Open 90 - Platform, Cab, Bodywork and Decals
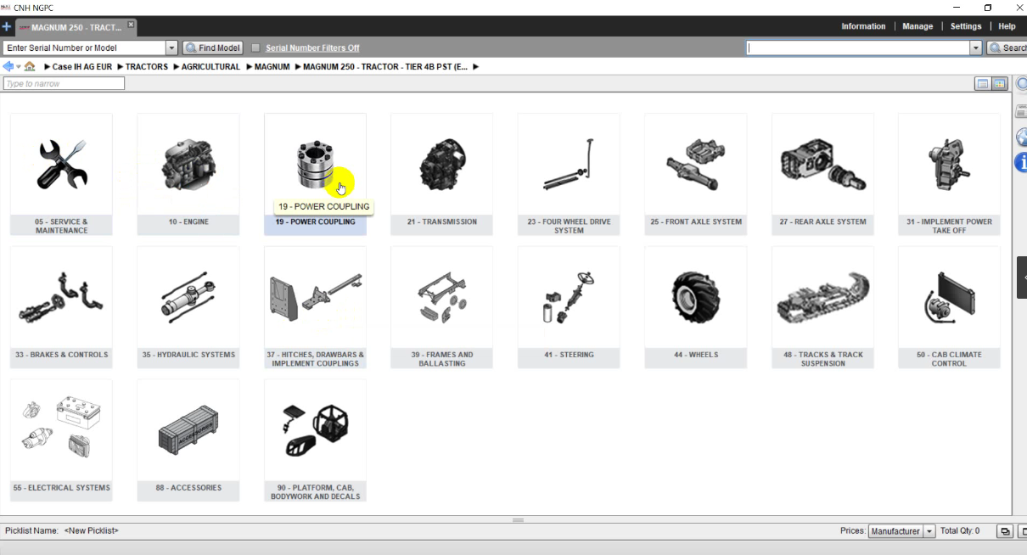This screenshot has width=1027, height=555. coord(315,440)
